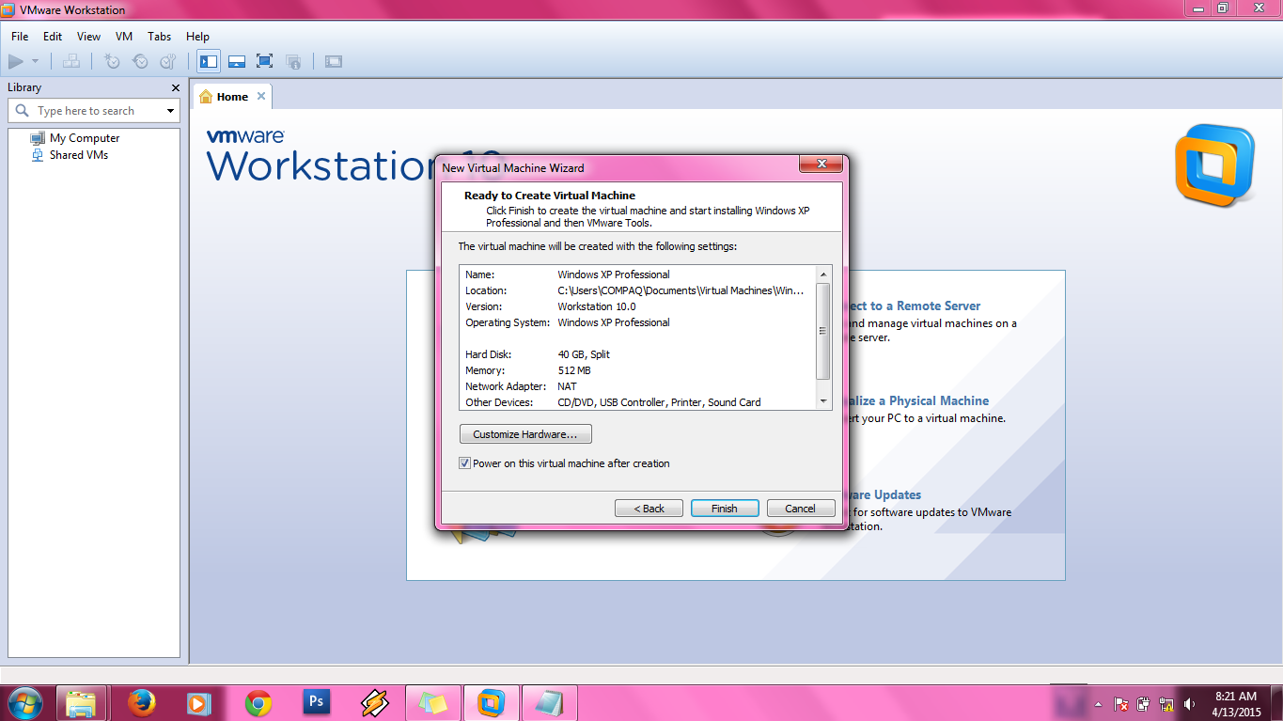Click the Back button in wizard
1283x721 pixels.
649,509
